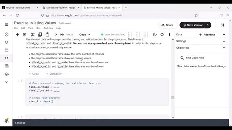The height and width of the screenshot is (130, 232).
Task: Click Draft Session status indicator
Action: point(113,35)
